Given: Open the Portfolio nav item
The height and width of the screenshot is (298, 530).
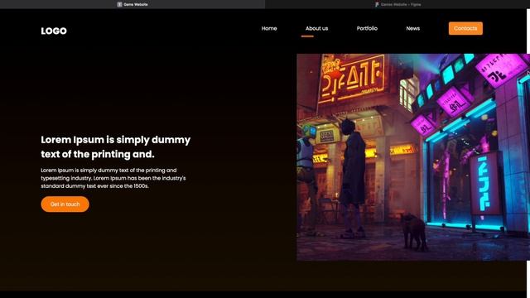Looking at the screenshot, I should pyautogui.click(x=367, y=28).
